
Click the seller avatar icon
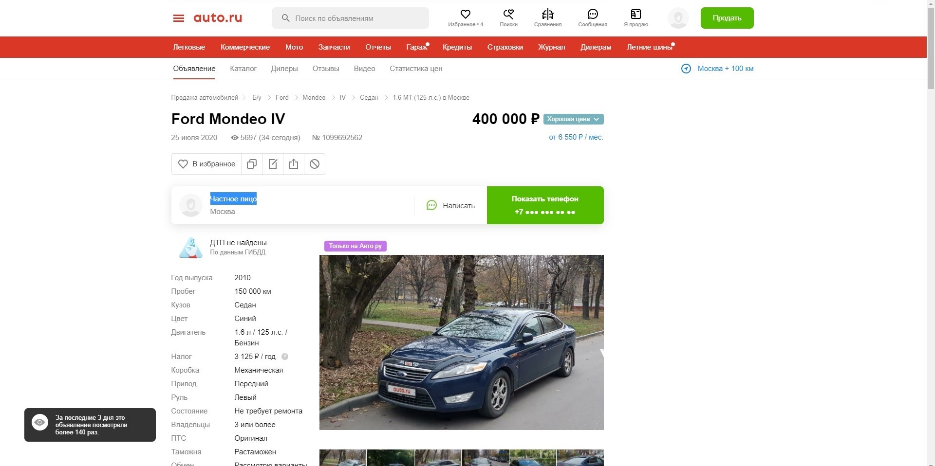click(191, 205)
